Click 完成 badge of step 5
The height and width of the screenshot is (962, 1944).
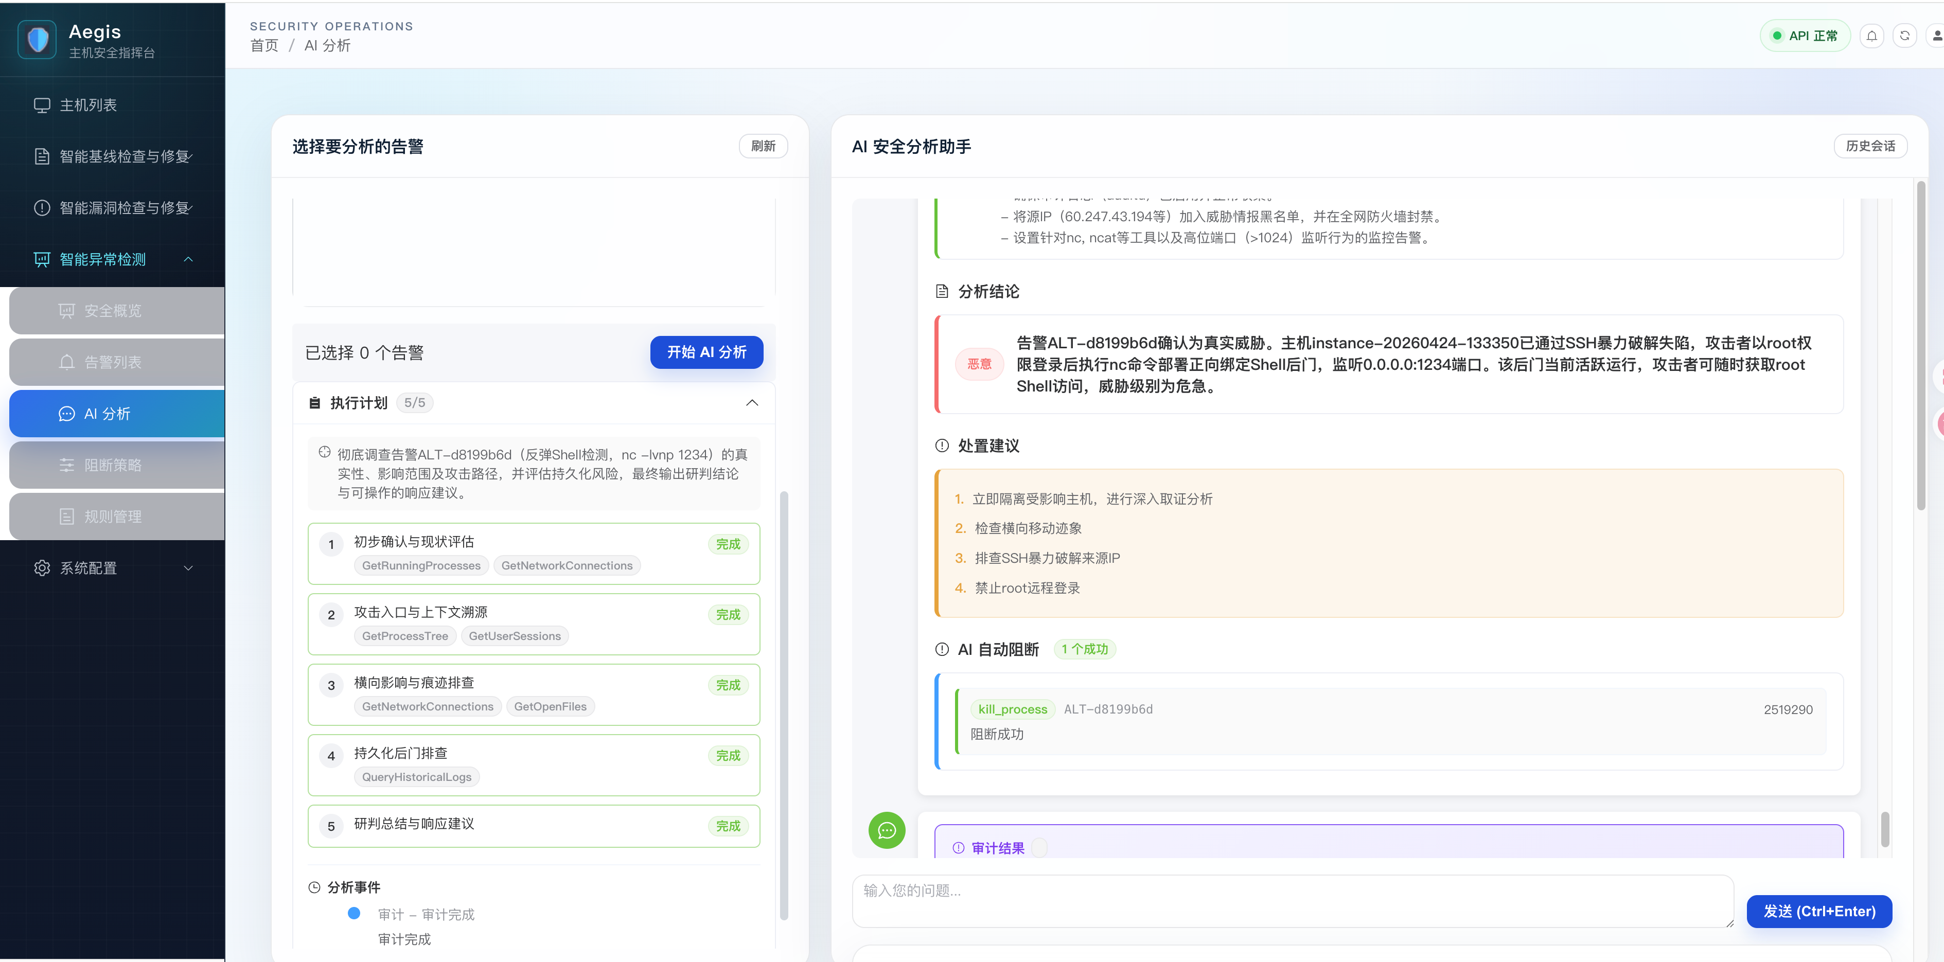coord(728,826)
